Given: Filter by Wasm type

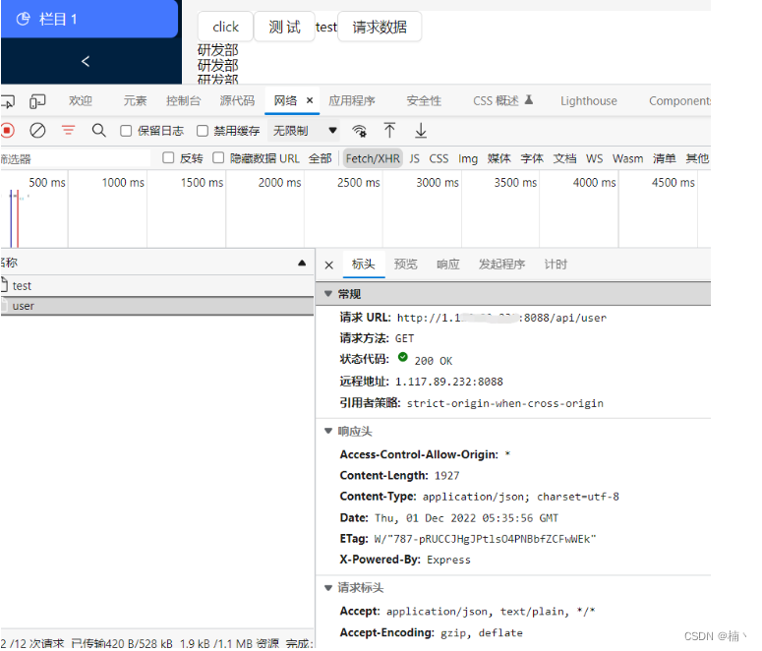Looking at the screenshot, I should point(627,158).
